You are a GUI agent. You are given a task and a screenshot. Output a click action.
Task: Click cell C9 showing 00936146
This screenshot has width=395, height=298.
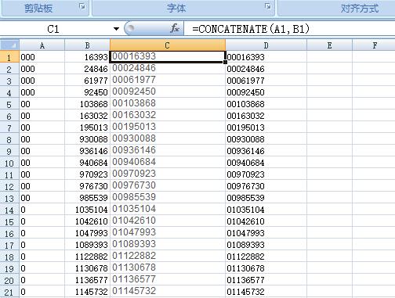point(168,151)
